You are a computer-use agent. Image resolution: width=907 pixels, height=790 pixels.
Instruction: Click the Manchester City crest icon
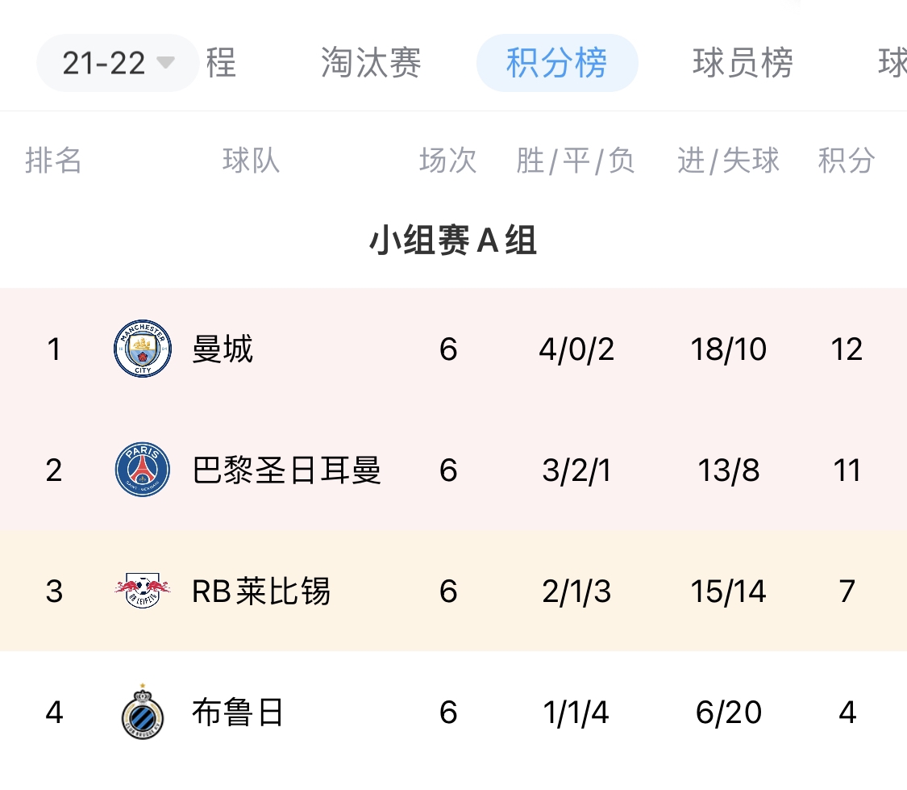142,349
